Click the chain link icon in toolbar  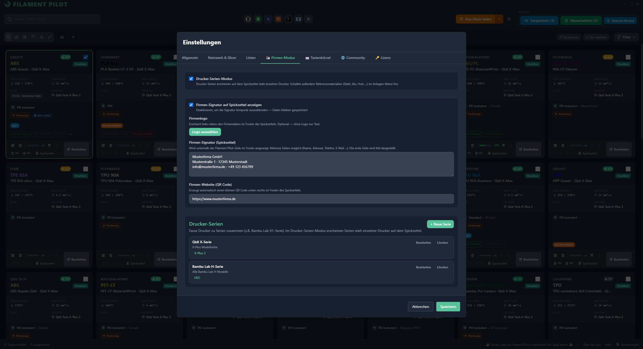click(x=50, y=37)
